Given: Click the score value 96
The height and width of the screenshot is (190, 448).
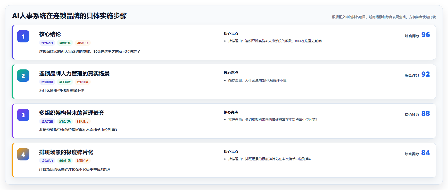Looking at the screenshot, I should coord(426,35).
